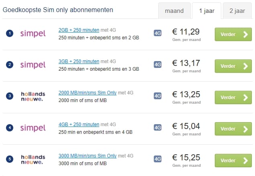
Task: Open the 2GB + 250 minuten link
Action: pyautogui.click(x=79, y=30)
